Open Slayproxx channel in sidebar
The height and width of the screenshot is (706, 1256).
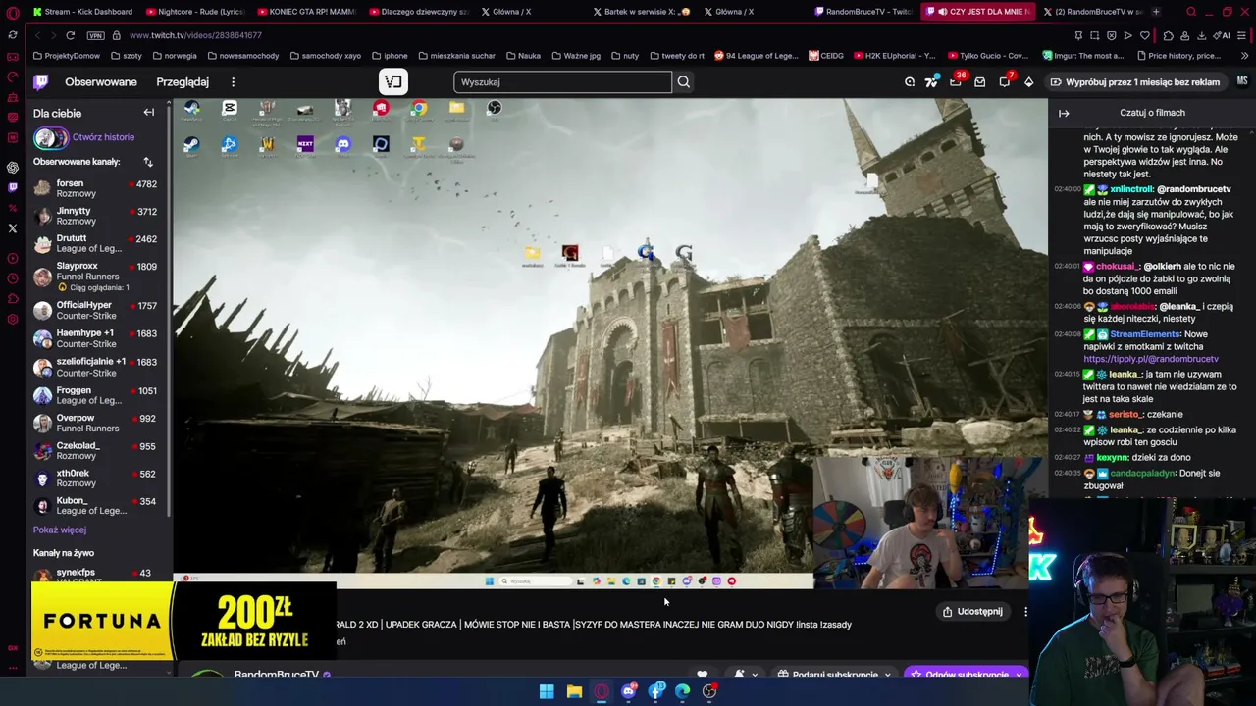point(95,276)
